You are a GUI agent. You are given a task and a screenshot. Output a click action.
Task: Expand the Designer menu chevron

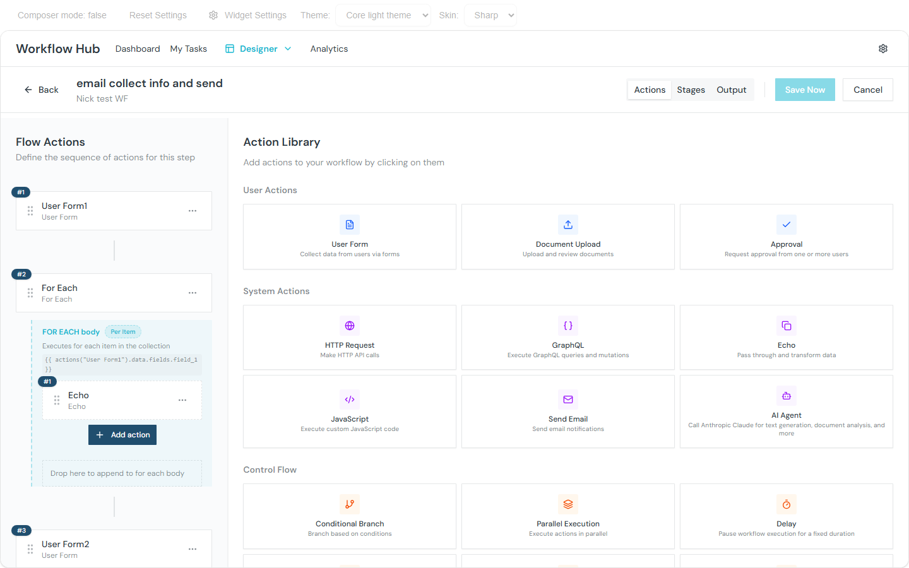(288, 49)
